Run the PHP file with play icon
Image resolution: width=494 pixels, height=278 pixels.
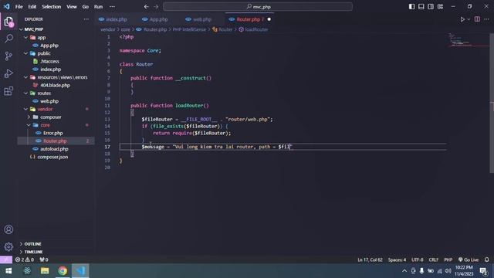[x=462, y=19]
